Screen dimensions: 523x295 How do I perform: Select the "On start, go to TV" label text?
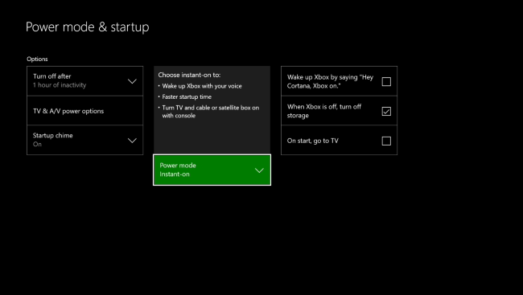click(313, 141)
